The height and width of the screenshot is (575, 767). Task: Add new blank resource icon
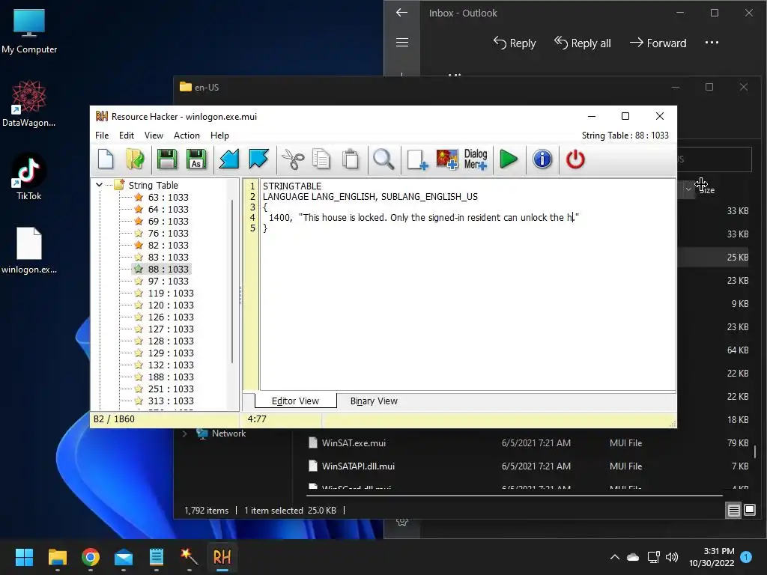click(417, 159)
